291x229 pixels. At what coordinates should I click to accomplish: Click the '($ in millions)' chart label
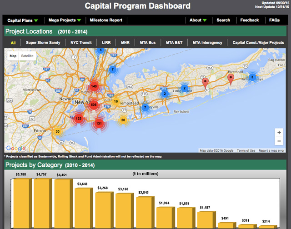[x=145, y=174]
